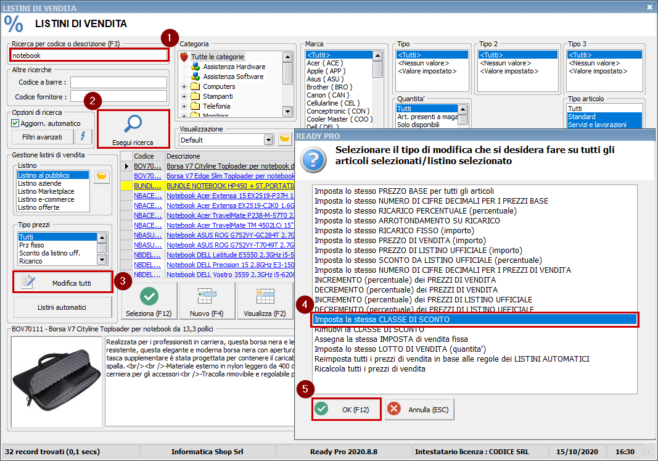Click the Visualizza (F2) grid icon
Image resolution: width=658 pixels, height=461 pixels.
pos(265,296)
